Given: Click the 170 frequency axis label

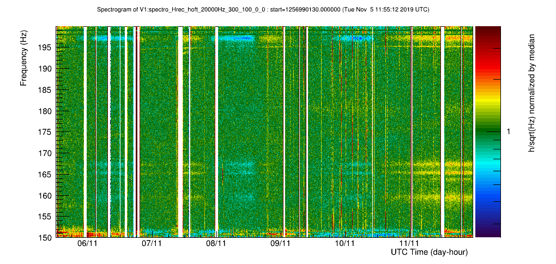Looking at the screenshot, I should 46,153.
